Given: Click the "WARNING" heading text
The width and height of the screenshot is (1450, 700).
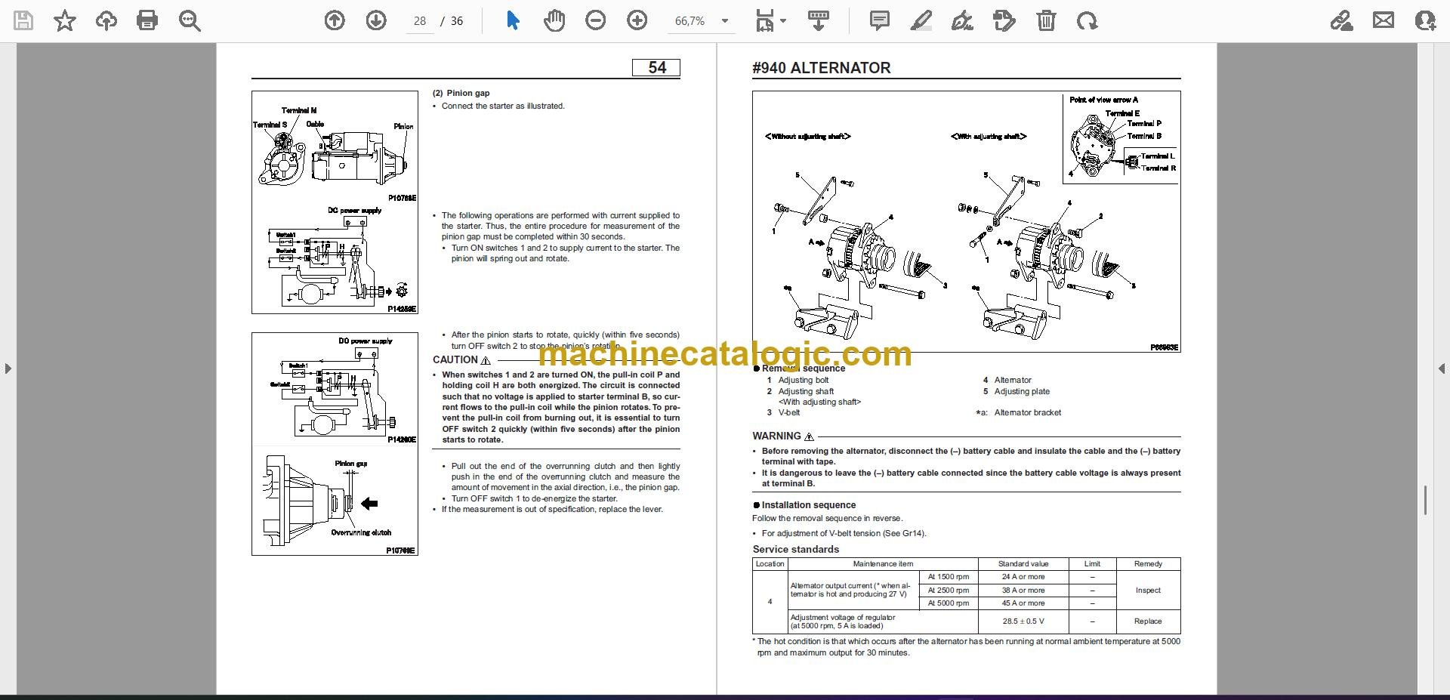Looking at the screenshot, I should click(776, 436).
